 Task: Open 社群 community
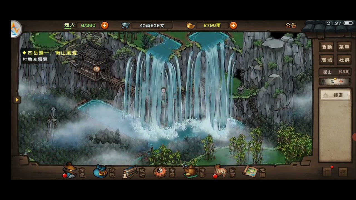pos(344,60)
